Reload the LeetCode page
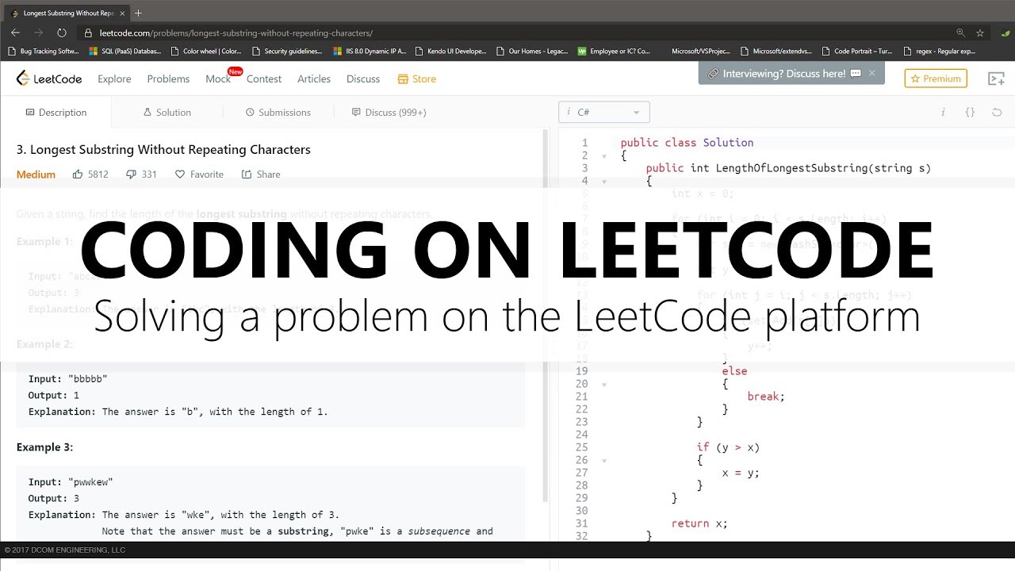This screenshot has height=571, width=1015. pyautogui.click(x=62, y=33)
